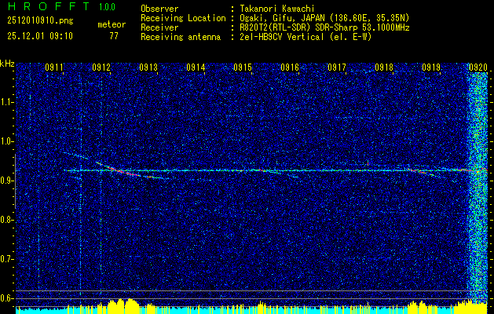The height and width of the screenshot is (314, 494).
Task: Click the 1.1 kHz axis label
Action: (x=6, y=102)
